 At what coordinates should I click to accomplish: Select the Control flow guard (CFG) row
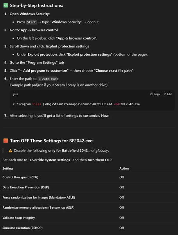pyautogui.click(x=89, y=177)
